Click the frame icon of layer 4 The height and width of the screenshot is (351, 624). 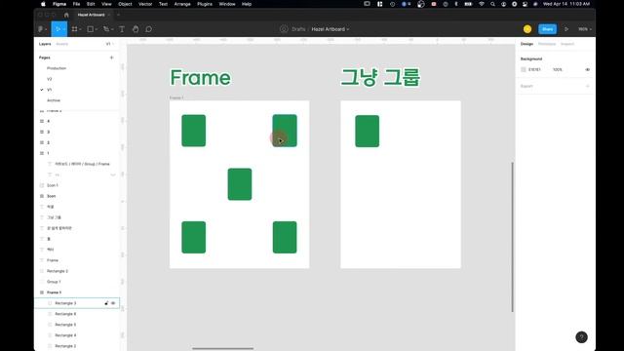pos(42,121)
